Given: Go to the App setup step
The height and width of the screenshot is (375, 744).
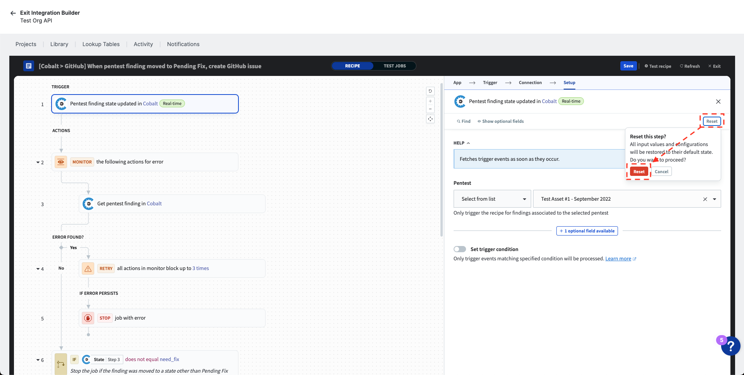Looking at the screenshot, I should 457,83.
